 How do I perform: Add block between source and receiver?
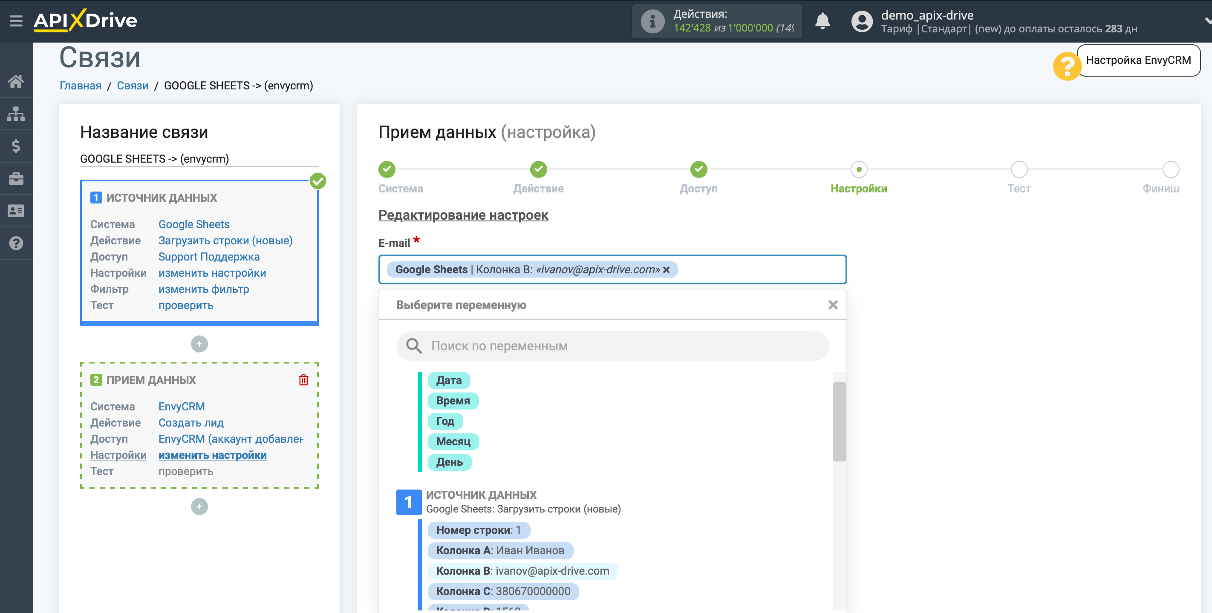coord(199,344)
